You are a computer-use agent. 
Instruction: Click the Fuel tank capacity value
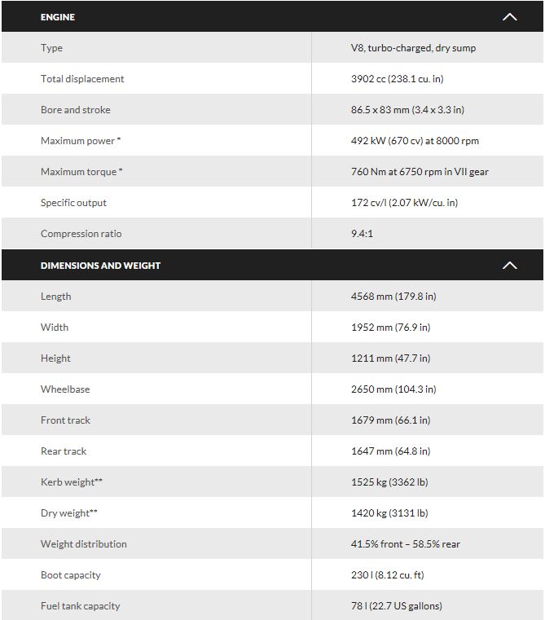tap(396, 606)
